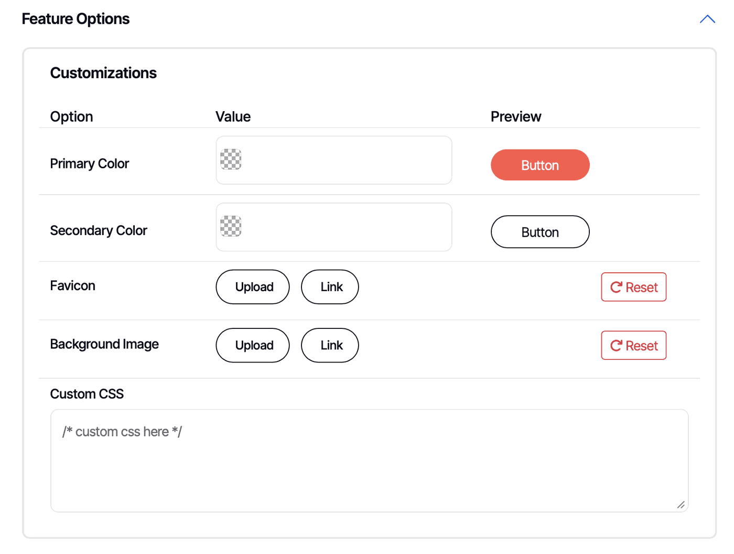Collapse the Feature Options section chevron
Viewport: 734px width, 554px height.
tap(707, 19)
